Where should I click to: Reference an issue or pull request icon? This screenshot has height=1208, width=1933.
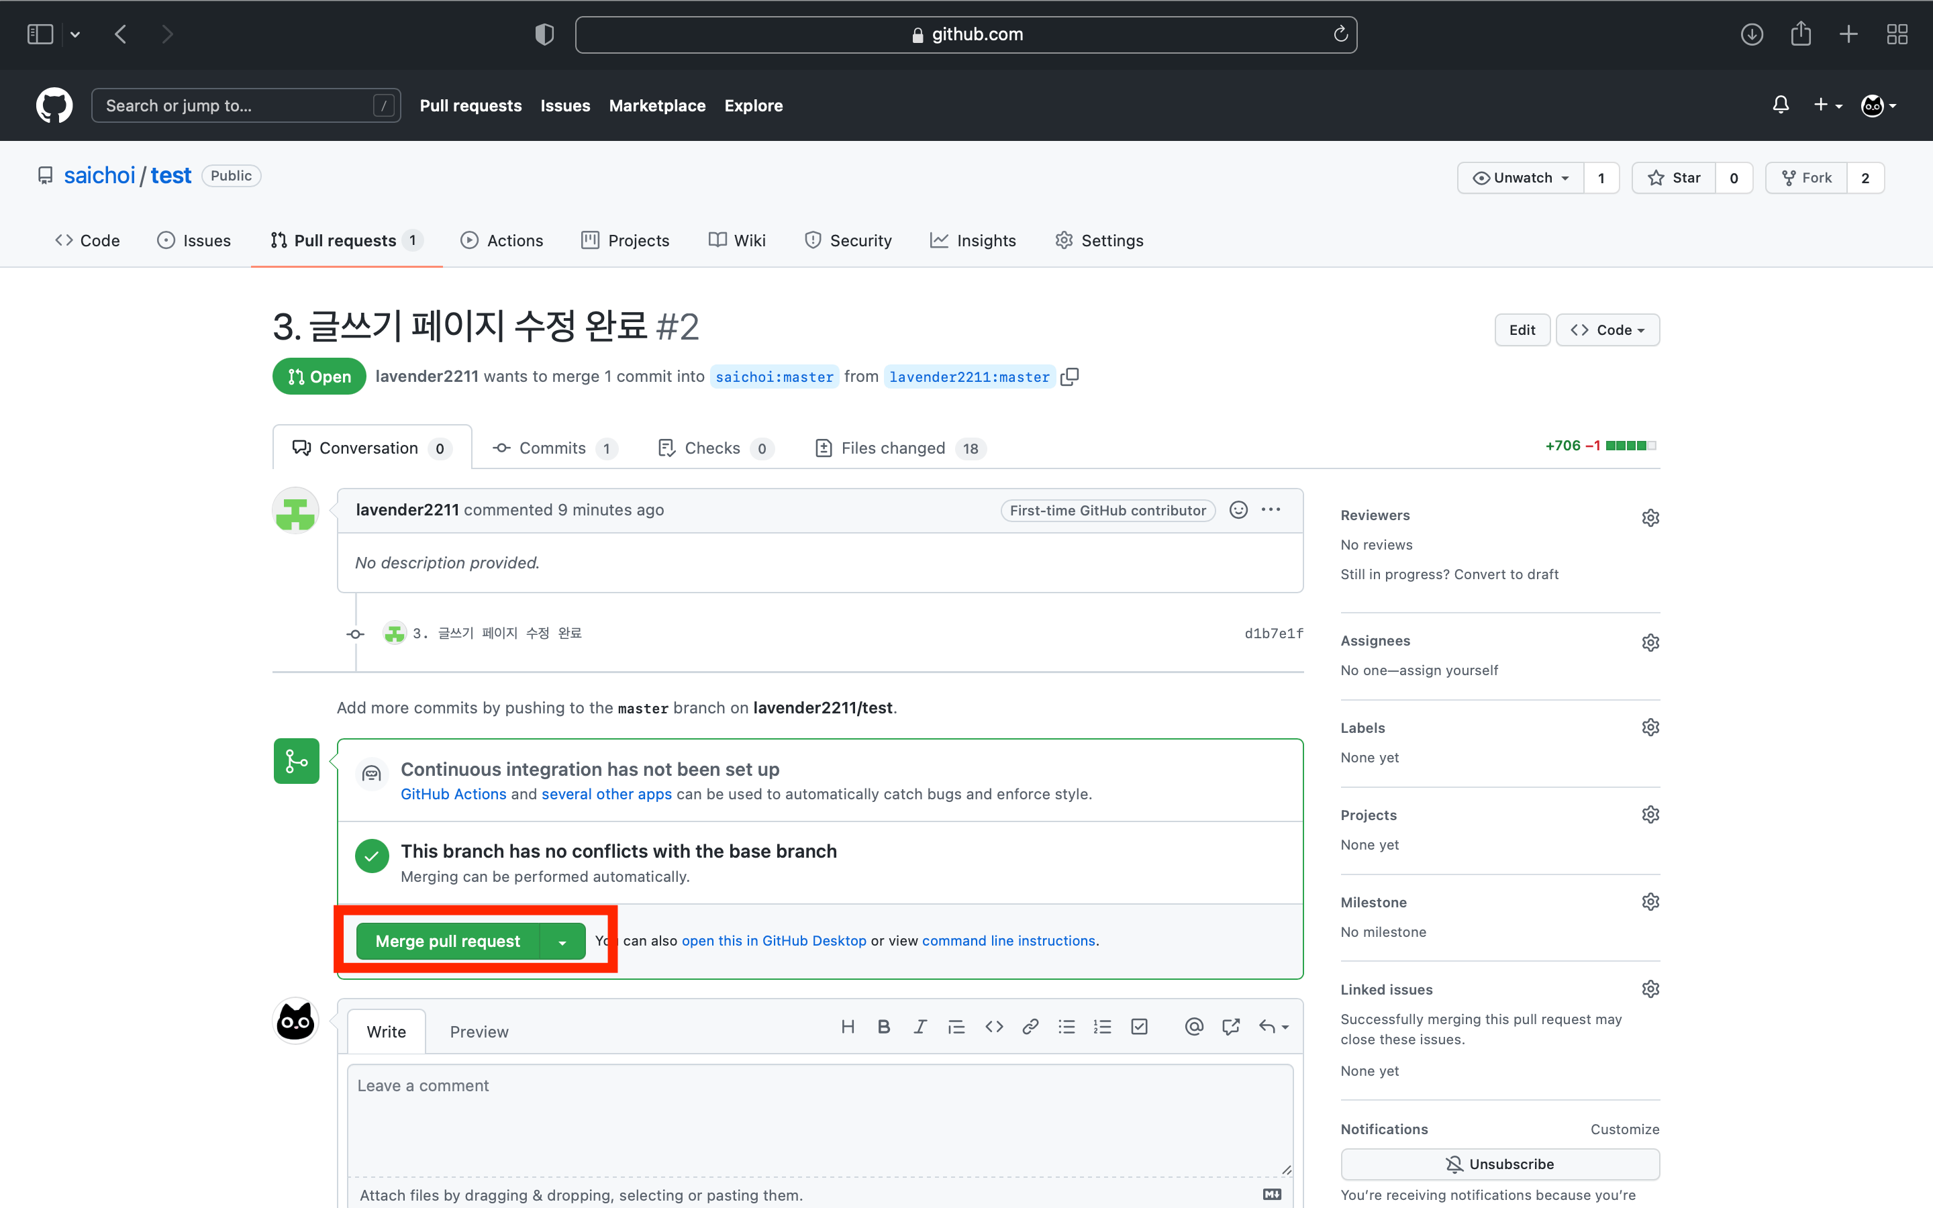[1231, 1027]
